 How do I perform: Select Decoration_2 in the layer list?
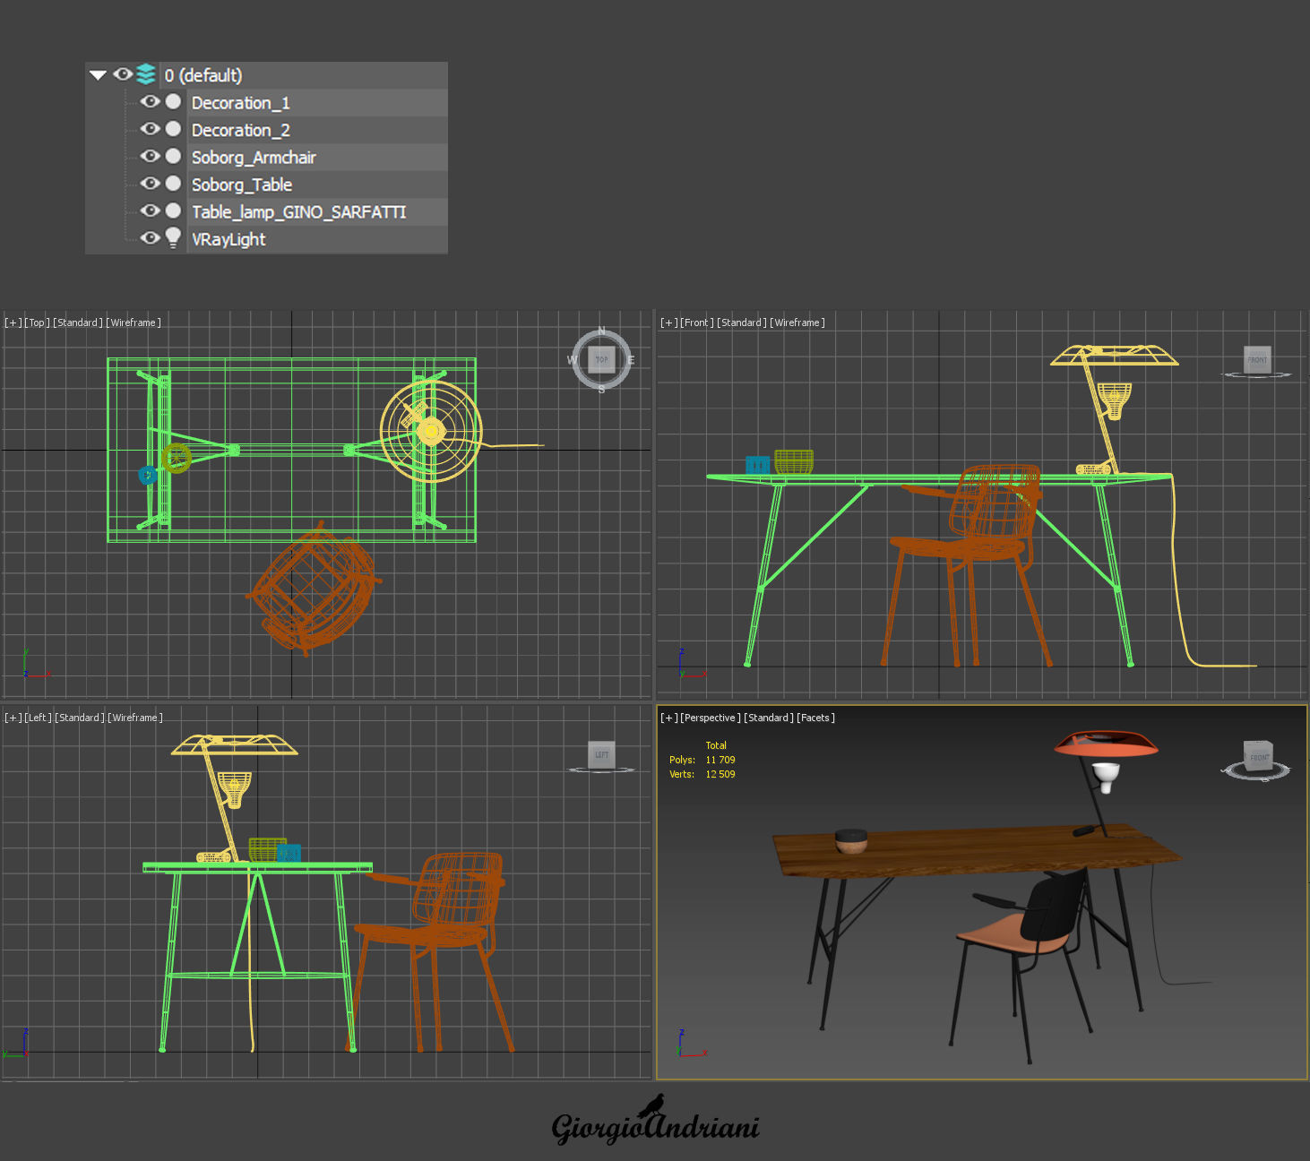(x=241, y=131)
